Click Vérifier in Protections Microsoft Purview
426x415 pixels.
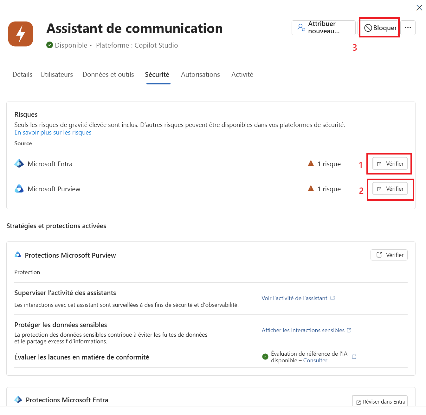coord(389,255)
